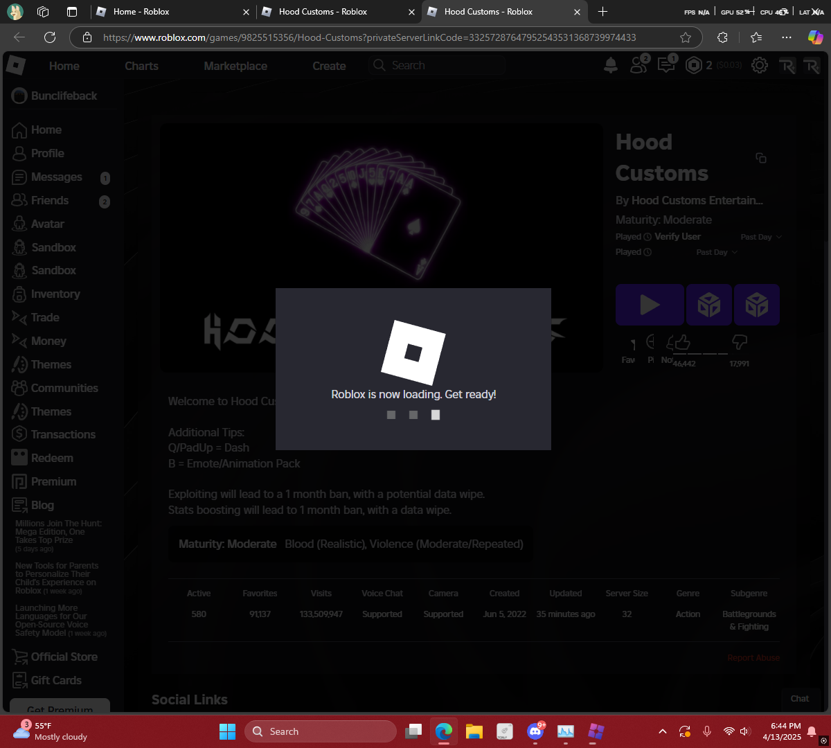831x748 pixels.
Task: Click the Get Premium button
Action: pyautogui.click(x=60, y=706)
